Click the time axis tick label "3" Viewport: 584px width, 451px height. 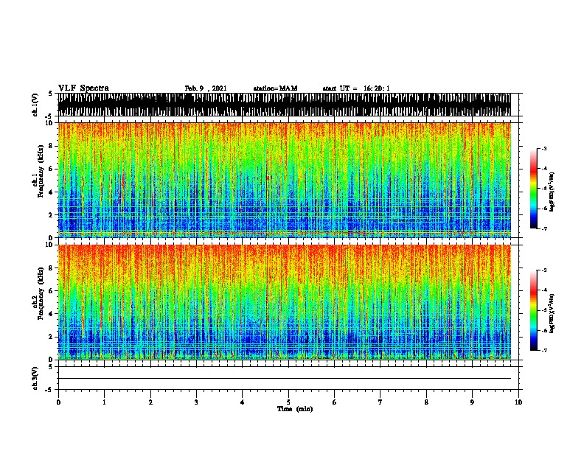click(196, 402)
